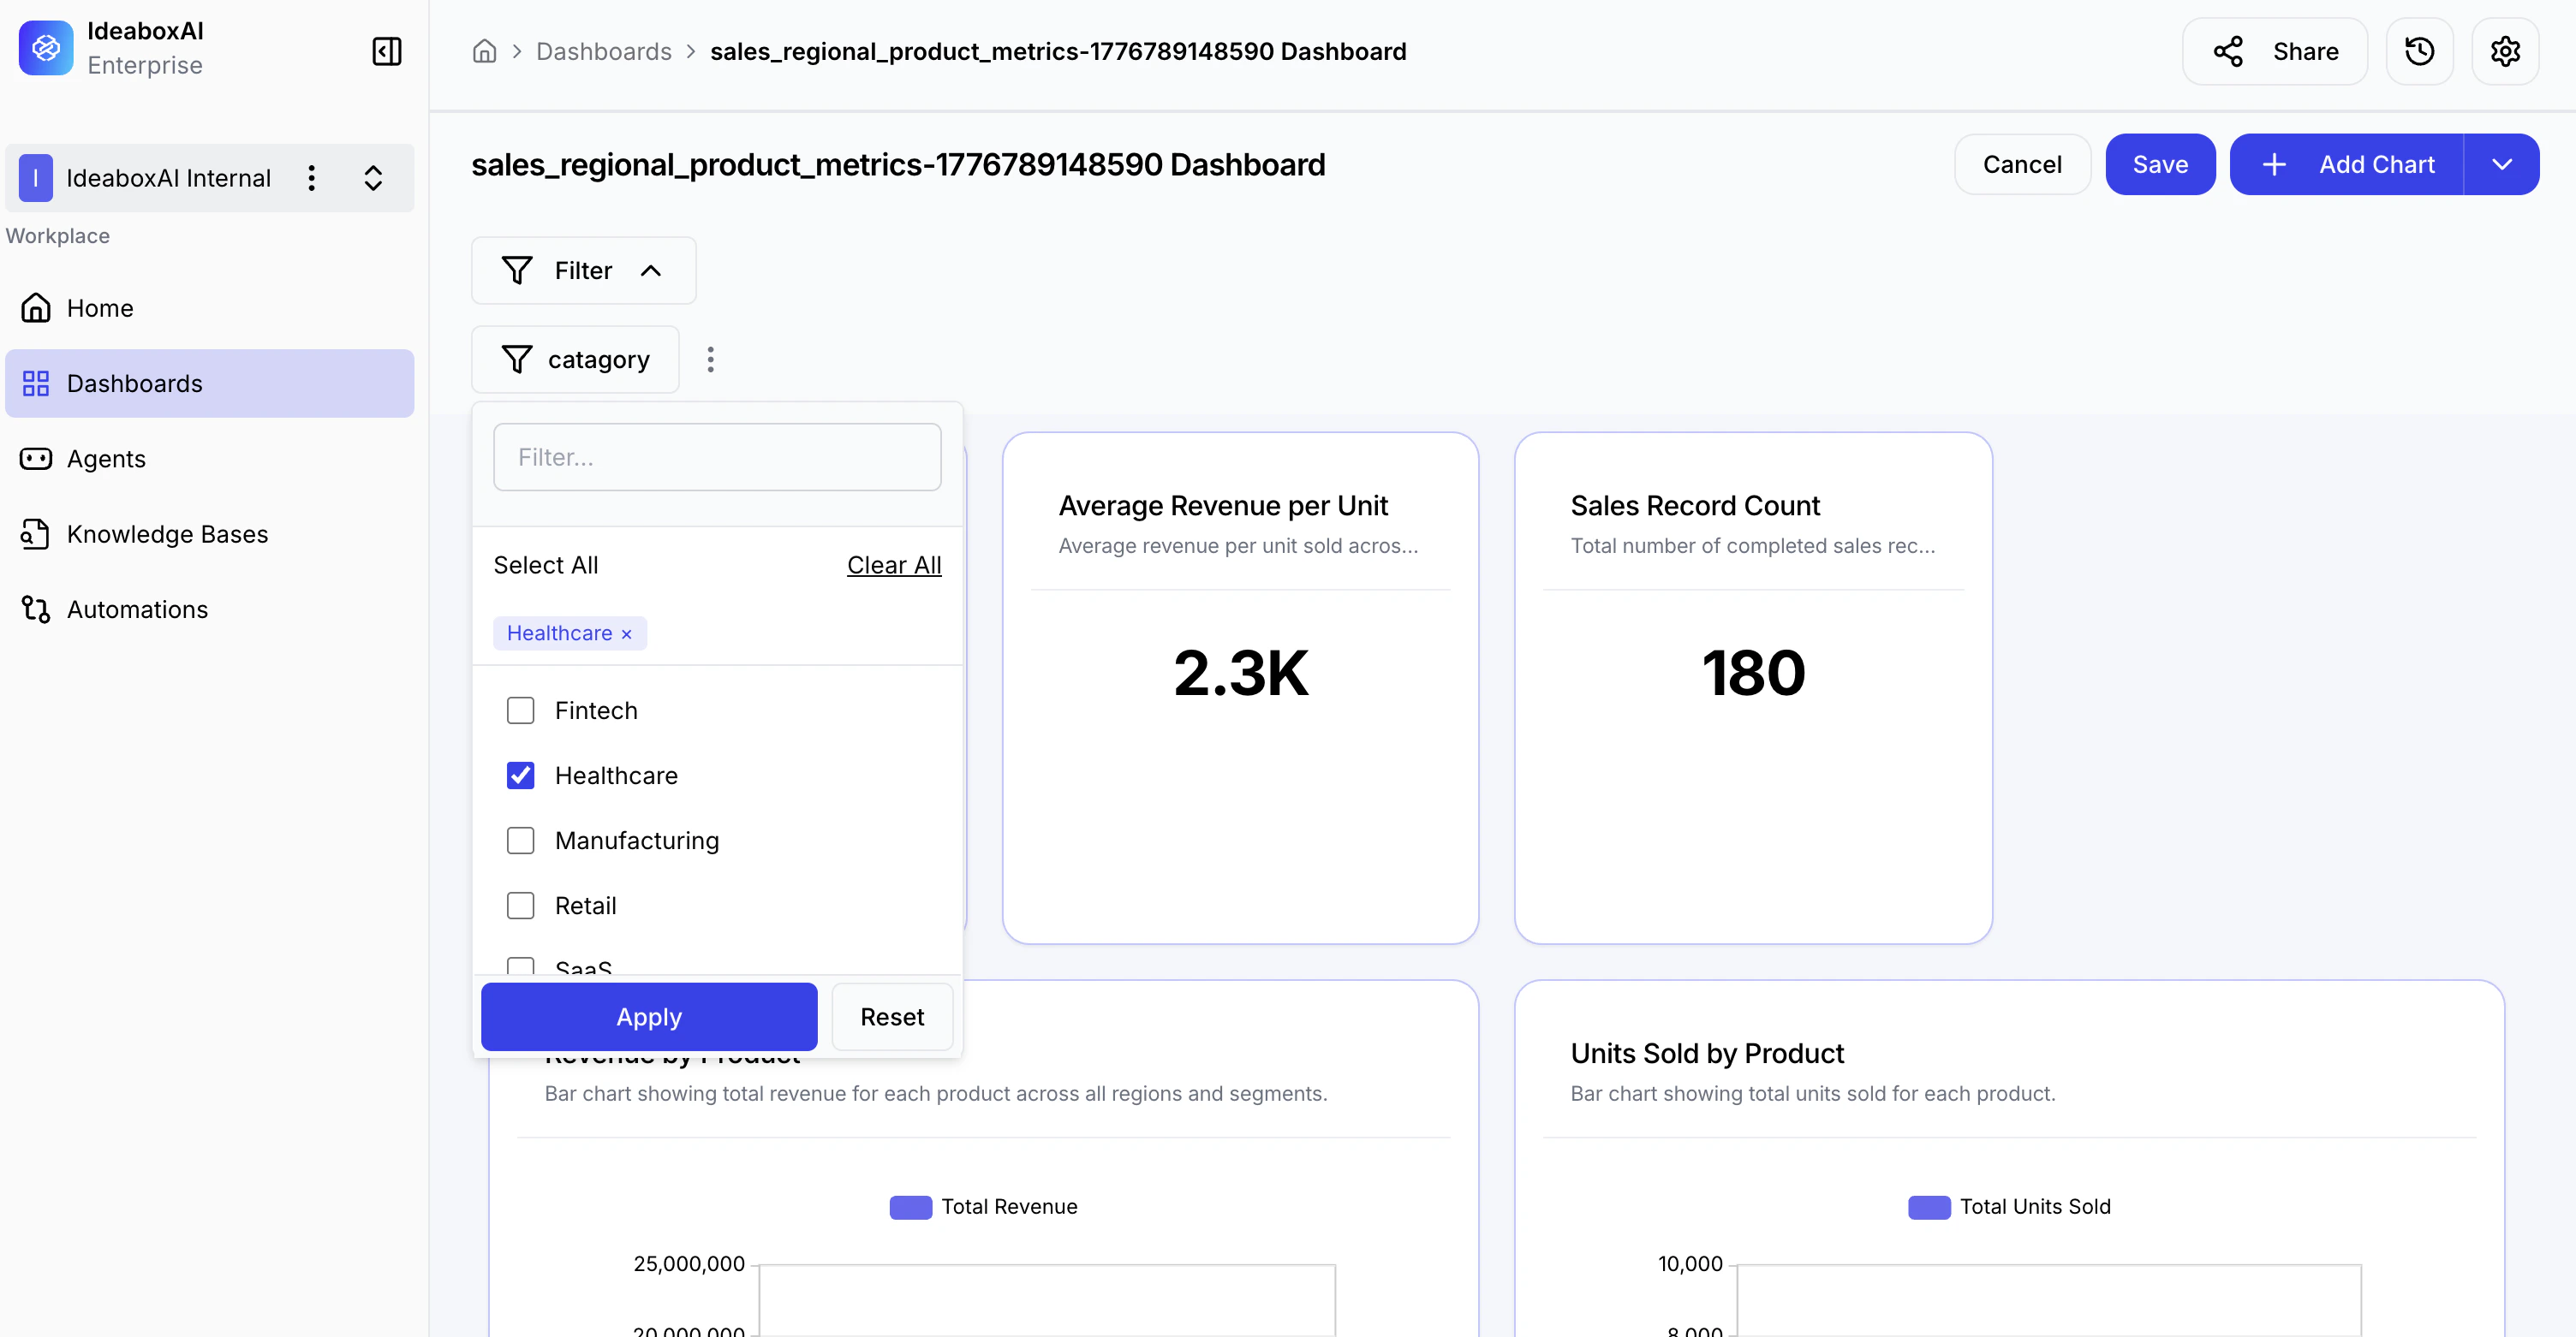This screenshot has height=1337, width=2576.
Task: Open Automations in the sidebar
Action: tap(209, 609)
